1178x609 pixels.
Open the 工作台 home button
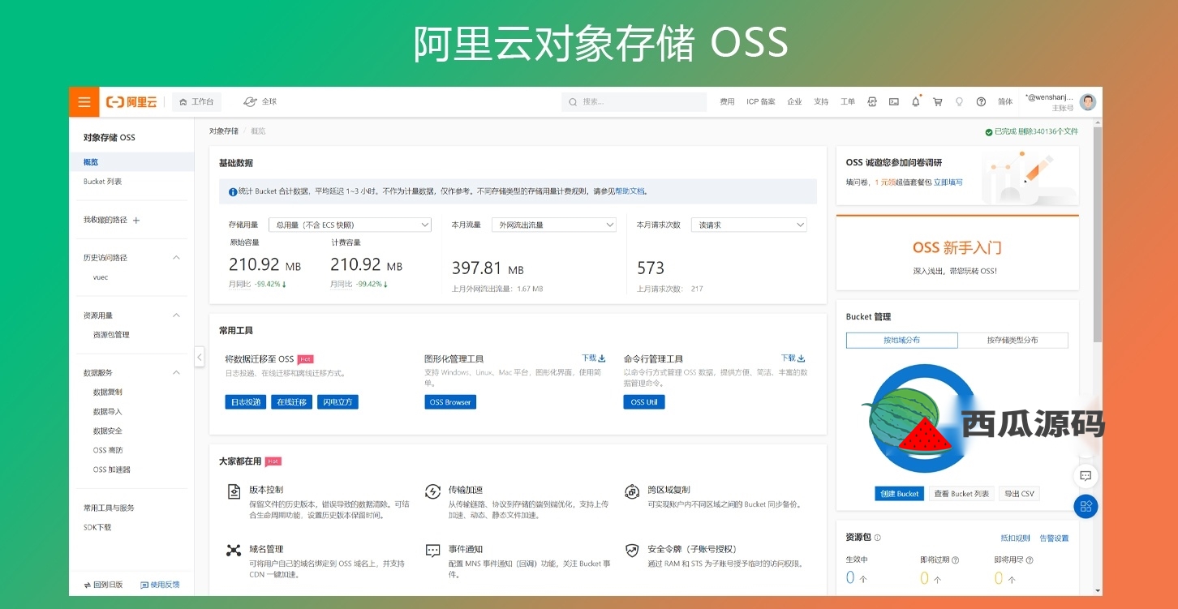pos(197,102)
